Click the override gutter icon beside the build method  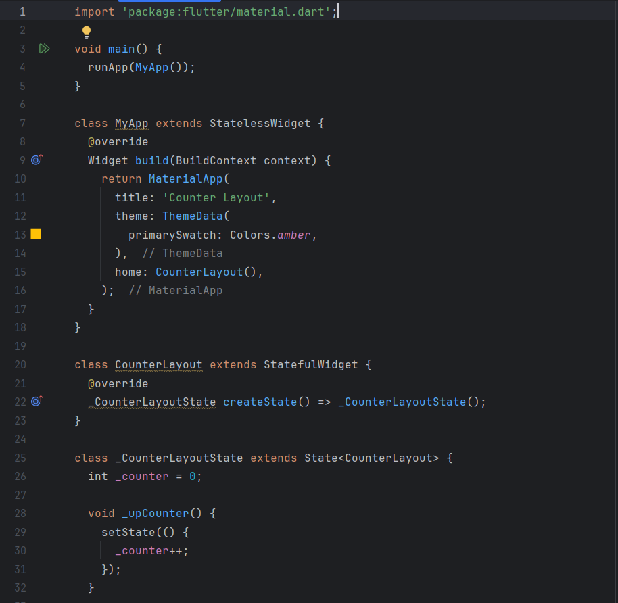pos(37,160)
